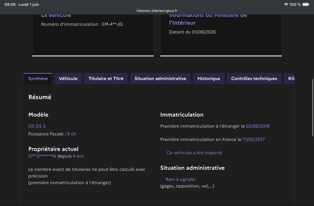Tap the Wi-Fi status icon

coord(286,4)
